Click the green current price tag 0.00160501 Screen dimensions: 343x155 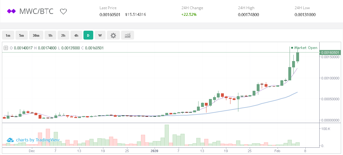click(330, 53)
